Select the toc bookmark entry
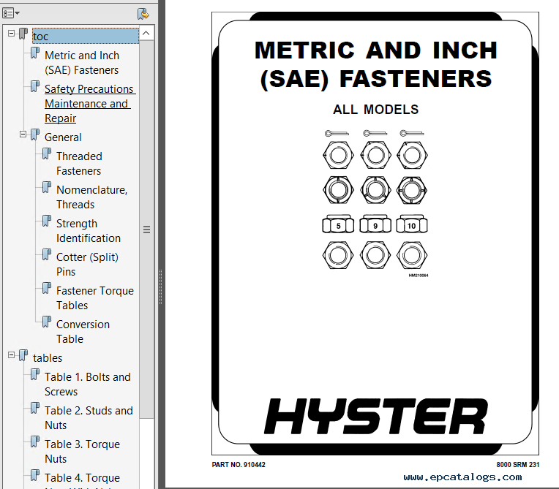The width and height of the screenshot is (559, 489). 85,36
